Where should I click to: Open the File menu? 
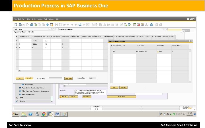click(15, 19)
